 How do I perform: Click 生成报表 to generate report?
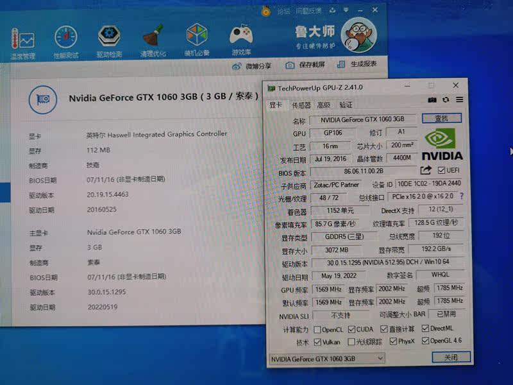coord(357,64)
